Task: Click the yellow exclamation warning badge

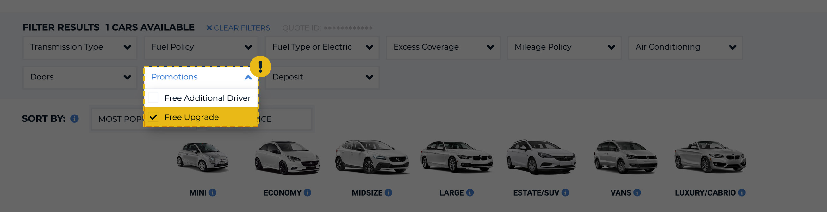Action: (260, 67)
